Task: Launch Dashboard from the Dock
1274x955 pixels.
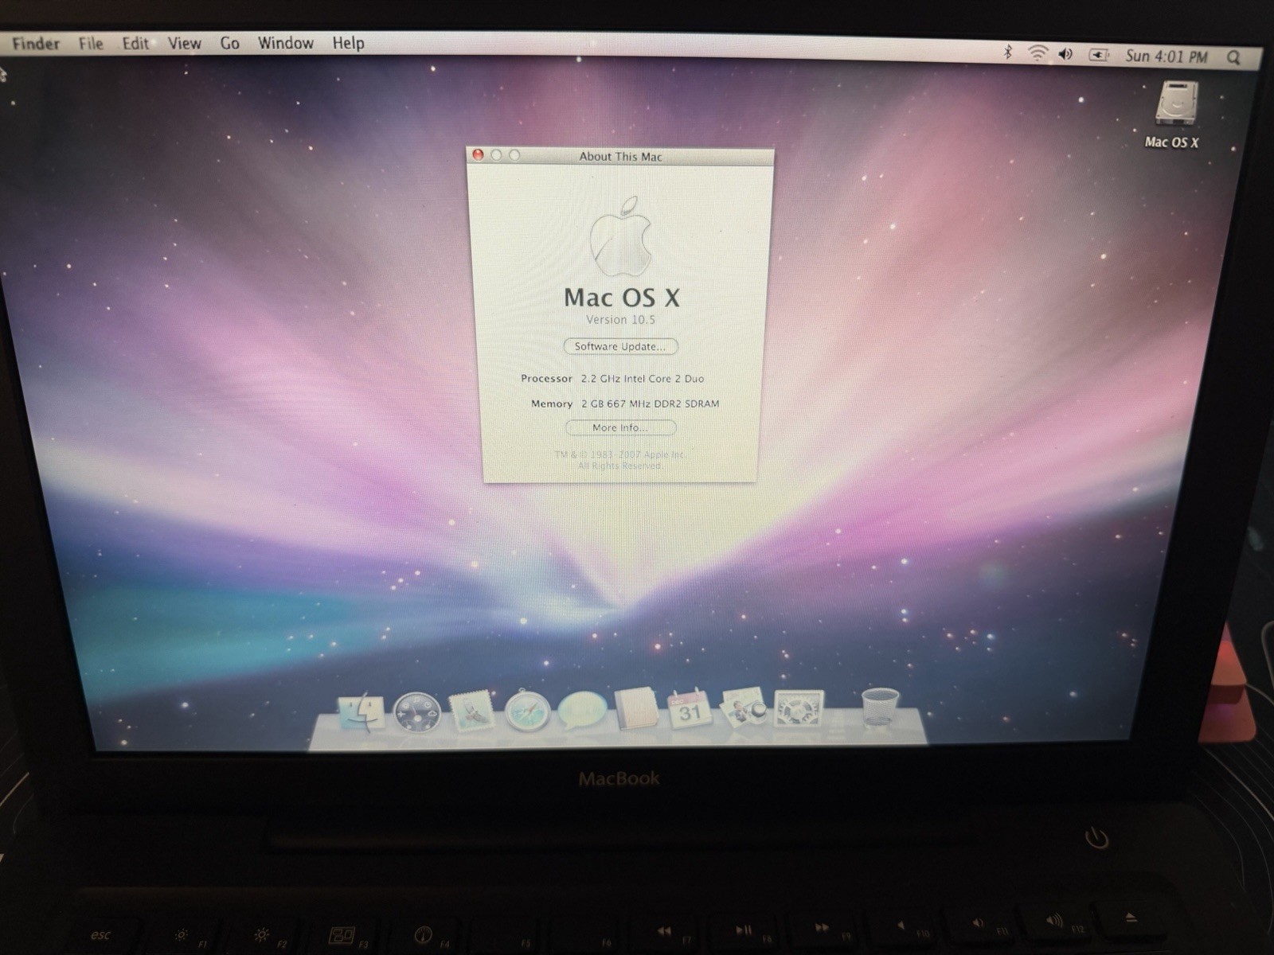Action: [416, 712]
